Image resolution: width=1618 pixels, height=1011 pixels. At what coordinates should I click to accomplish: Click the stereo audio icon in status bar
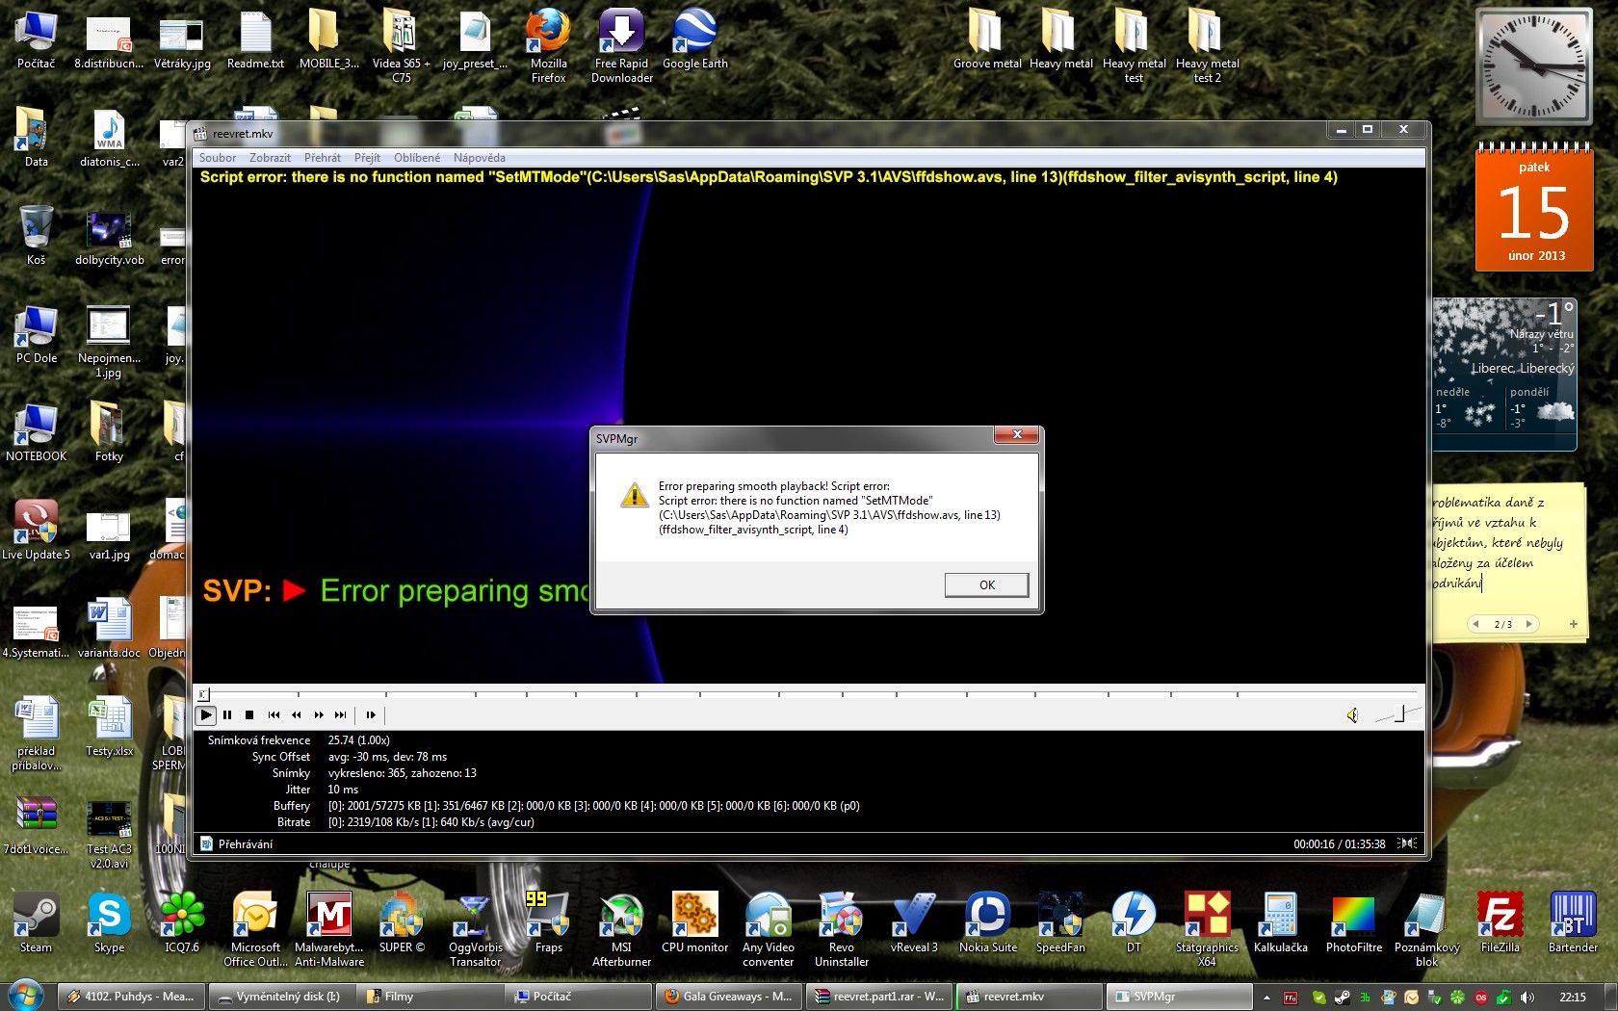tap(1408, 843)
